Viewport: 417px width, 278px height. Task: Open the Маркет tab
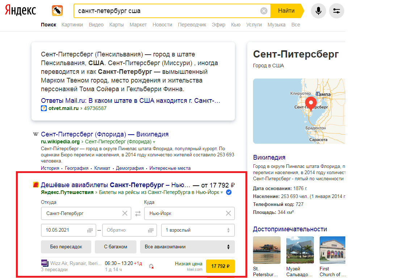[138, 25]
